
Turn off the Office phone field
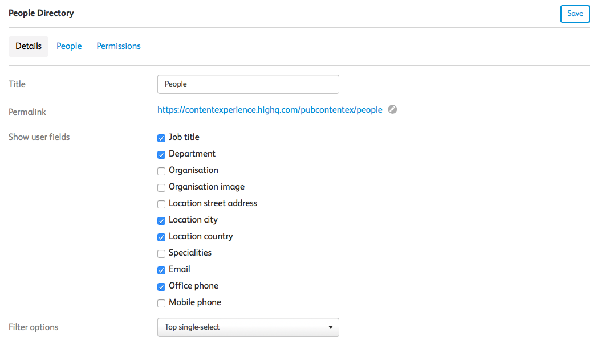point(161,286)
